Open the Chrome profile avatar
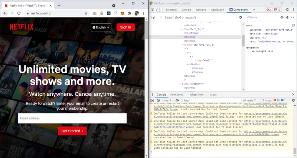Image resolution: width=297 pixels, height=158 pixels. pos(137,13)
